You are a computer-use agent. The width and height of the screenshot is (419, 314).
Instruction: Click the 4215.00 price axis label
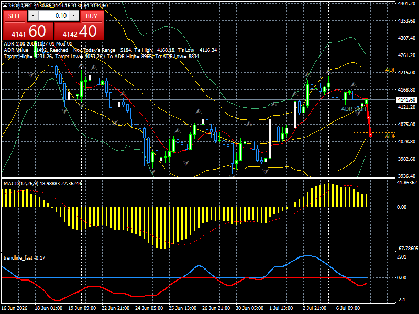click(x=406, y=73)
